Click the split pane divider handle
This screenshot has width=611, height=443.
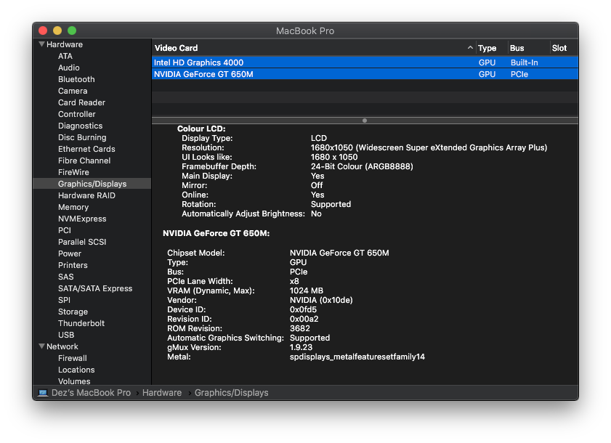(365, 121)
